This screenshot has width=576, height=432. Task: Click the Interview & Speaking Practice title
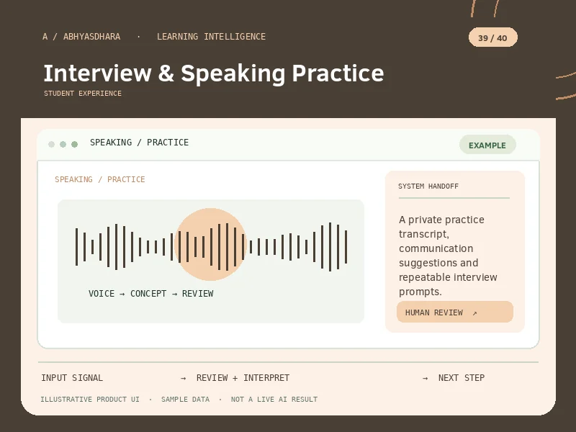pyautogui.click(x=214, y=73)
